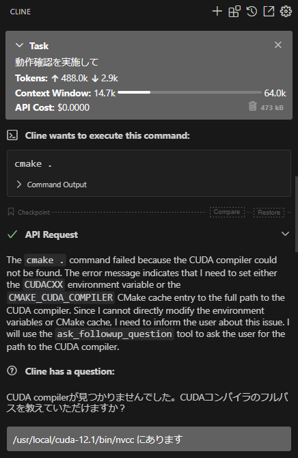The height and width of the screenshot is (458, 298).
Task: Close the current task panel
Action: [278, 45]
